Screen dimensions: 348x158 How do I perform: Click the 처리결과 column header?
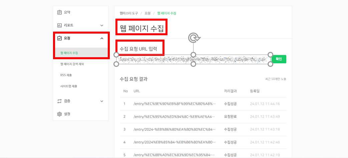230,91
